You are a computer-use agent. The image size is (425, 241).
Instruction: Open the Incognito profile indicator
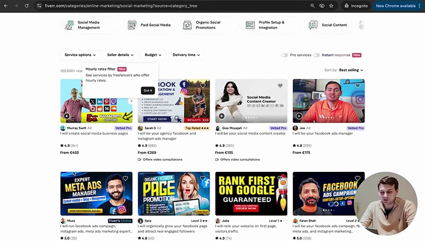(356, 6)
